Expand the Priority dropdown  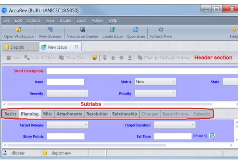(x=155, y=93)
